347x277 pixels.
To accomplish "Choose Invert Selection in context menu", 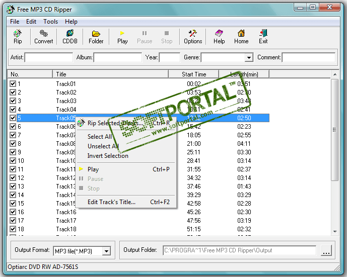I will tap(126, 156).
